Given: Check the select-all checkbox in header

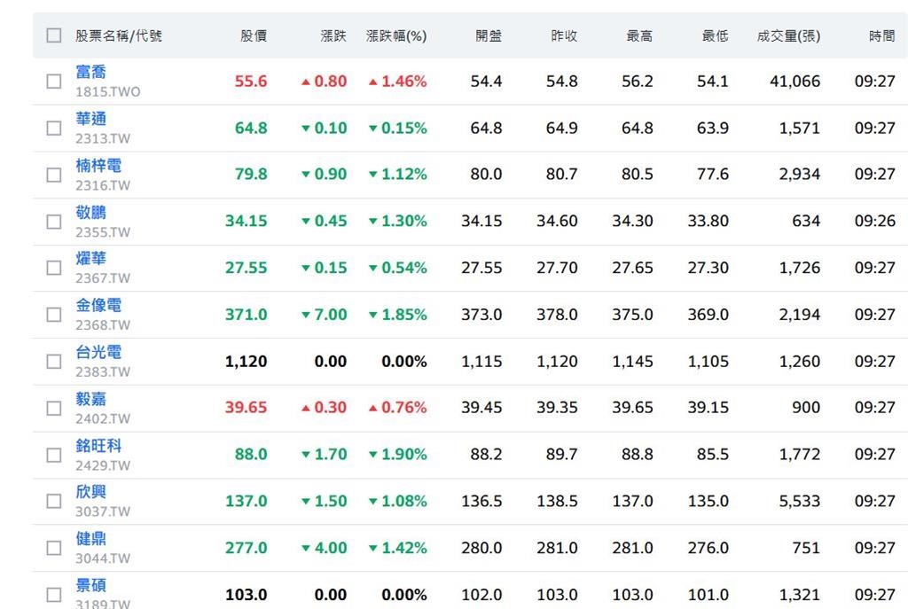Looking at the screenshot, I should coord(54,35).
